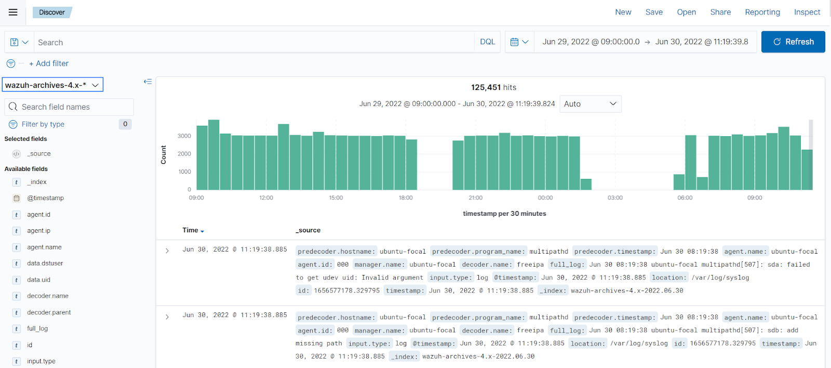
Task: Click the Discover breadcrumb
Action: pos(52,12)
